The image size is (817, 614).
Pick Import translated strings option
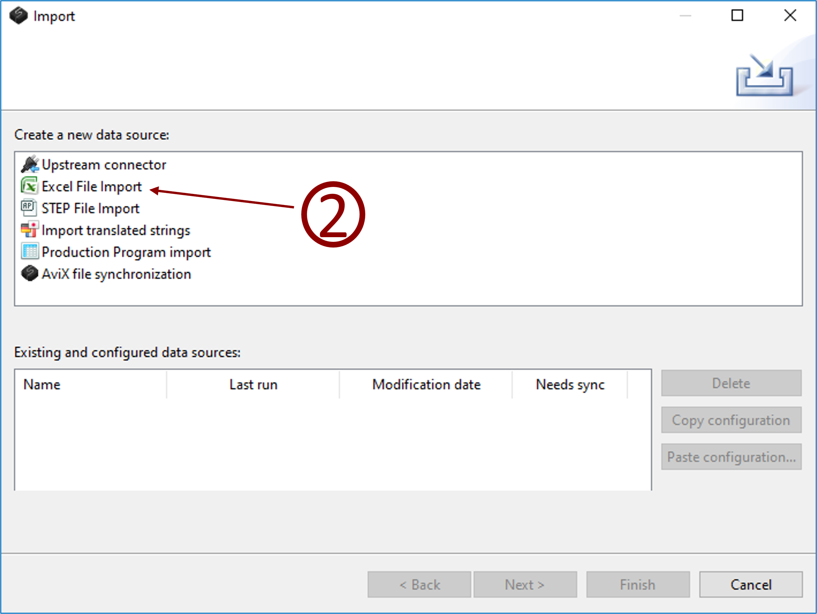pyautogui.click(x=116, y=230)
